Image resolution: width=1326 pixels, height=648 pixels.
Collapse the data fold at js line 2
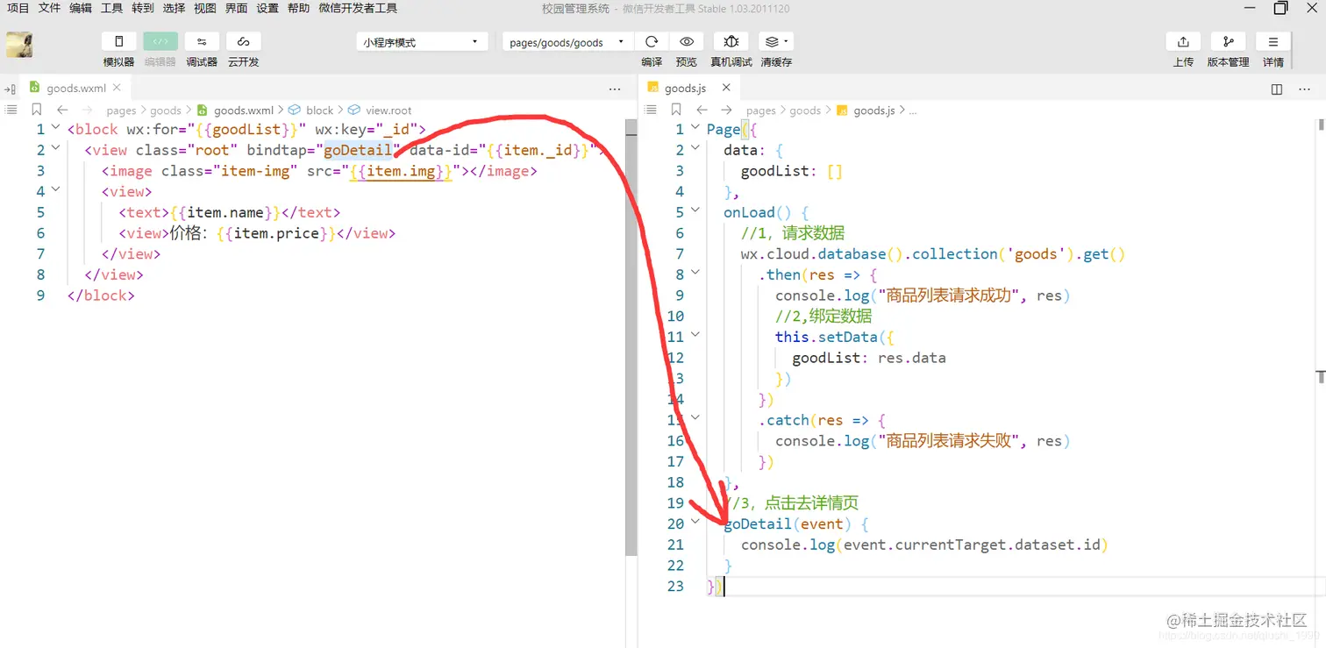click(x=695, y=148)
